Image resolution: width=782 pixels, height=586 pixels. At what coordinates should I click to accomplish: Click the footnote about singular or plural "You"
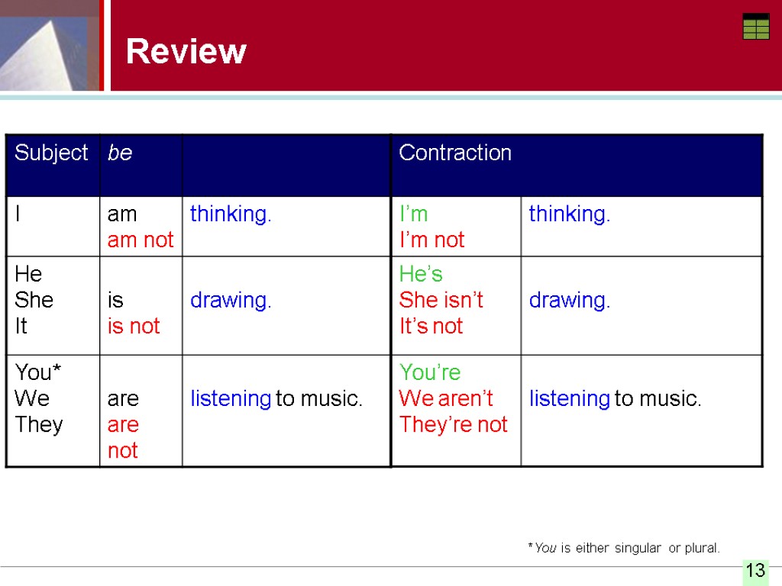tap(623, 548)
